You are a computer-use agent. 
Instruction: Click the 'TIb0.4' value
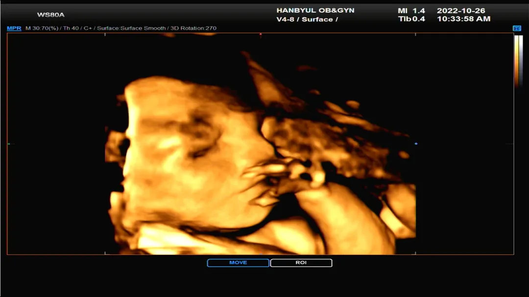[411, 19]
